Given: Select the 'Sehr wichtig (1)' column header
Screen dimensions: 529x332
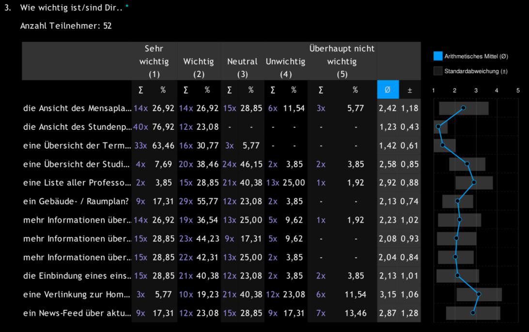Looking at the screenshot, I should pos(154,62).
